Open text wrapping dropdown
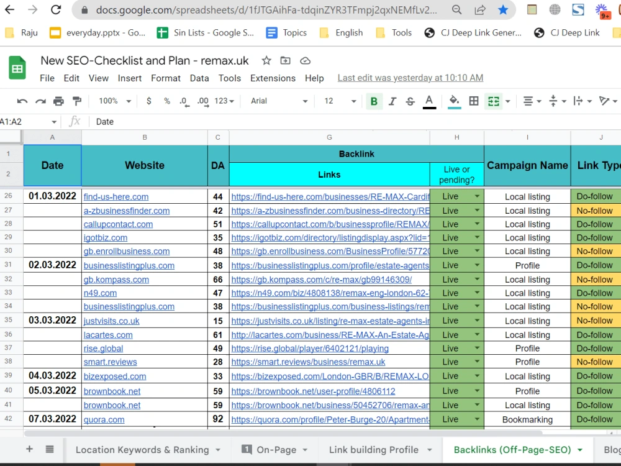The height and width of the screenshot is (466, 621). 582,101
